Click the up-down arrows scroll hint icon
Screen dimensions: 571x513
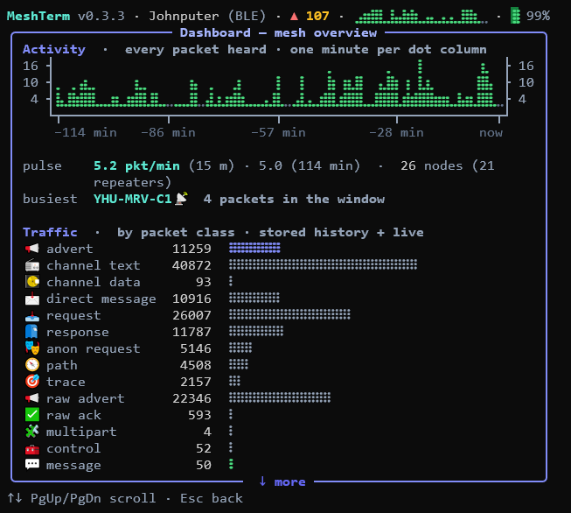pyautogui.click(x=15, y=498)
